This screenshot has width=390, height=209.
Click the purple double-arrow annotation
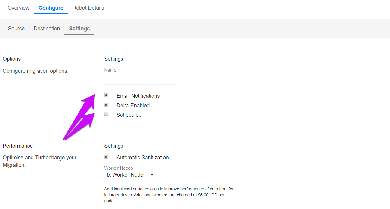point(79,117)
